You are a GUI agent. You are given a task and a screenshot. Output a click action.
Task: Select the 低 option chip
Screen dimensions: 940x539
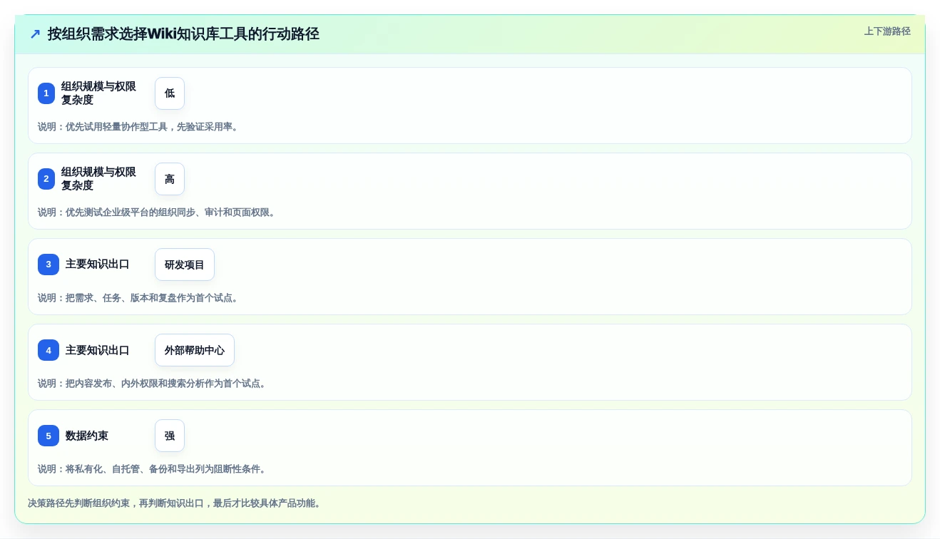(170, 93)
